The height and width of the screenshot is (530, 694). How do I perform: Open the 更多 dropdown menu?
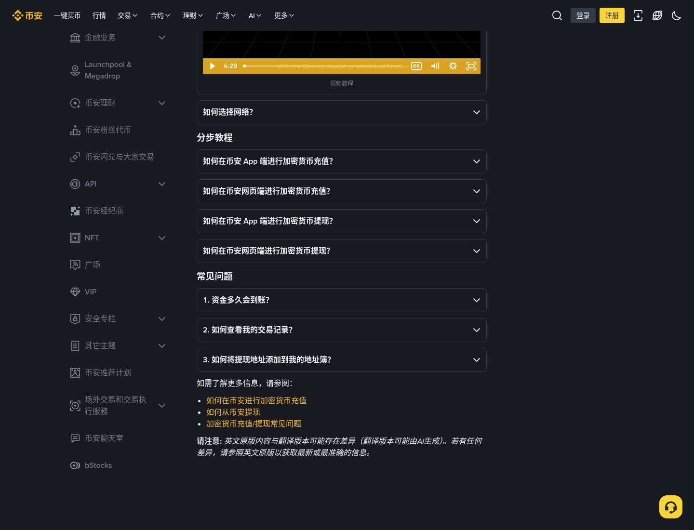pyautogui.click(x=284, y=15)
